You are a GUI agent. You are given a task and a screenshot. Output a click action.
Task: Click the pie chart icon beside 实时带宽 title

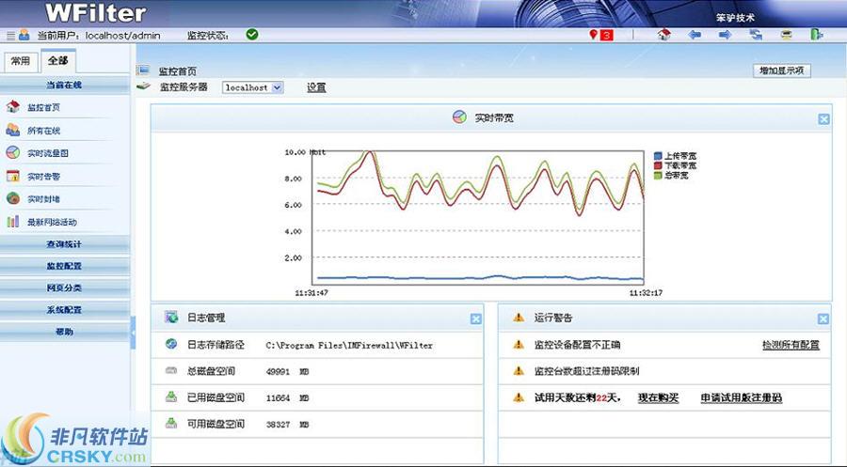pyautogui.click(x=459, y=117)
